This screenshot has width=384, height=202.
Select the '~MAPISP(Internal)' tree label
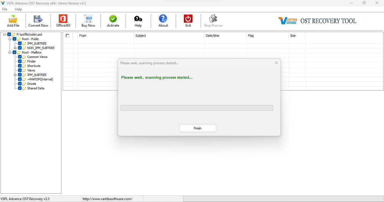click(x=40, y=79)
